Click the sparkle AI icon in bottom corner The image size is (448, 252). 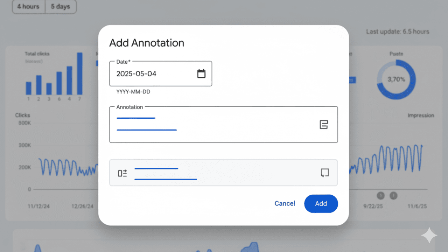click(x=429, y=235)
